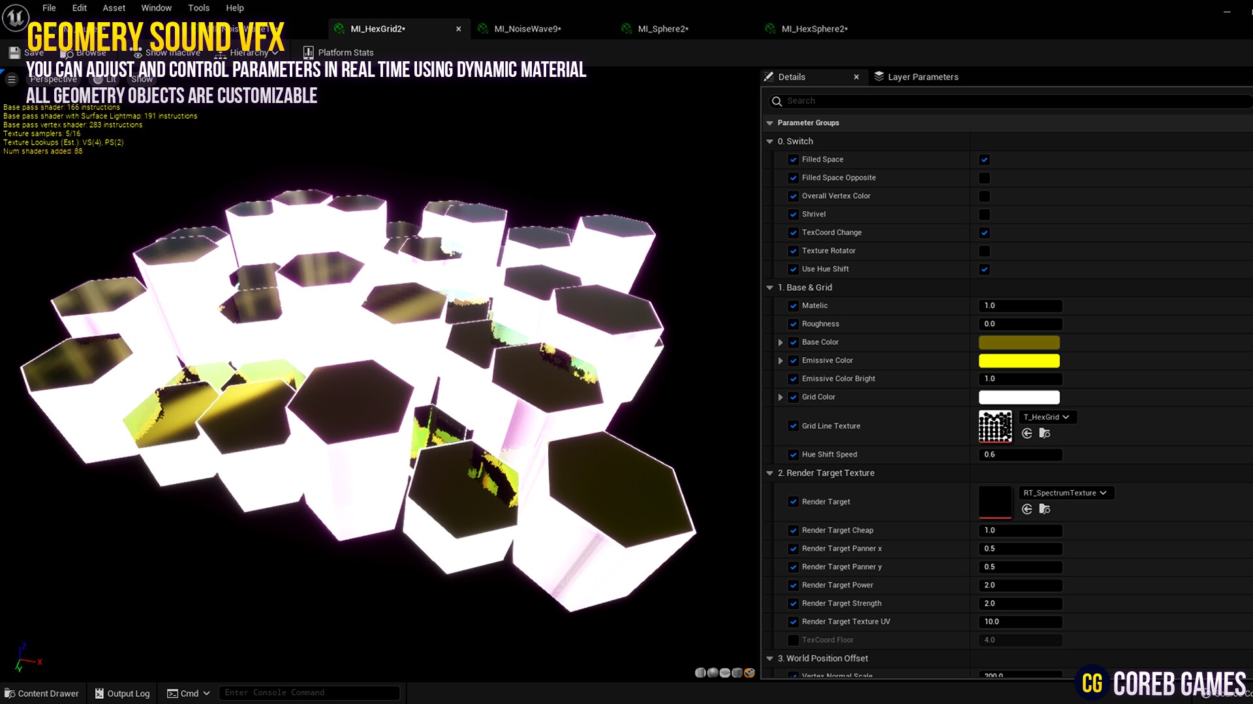The image size is (1253, 704).
Task: Open the Tools menu
Action: pos(198,8)
